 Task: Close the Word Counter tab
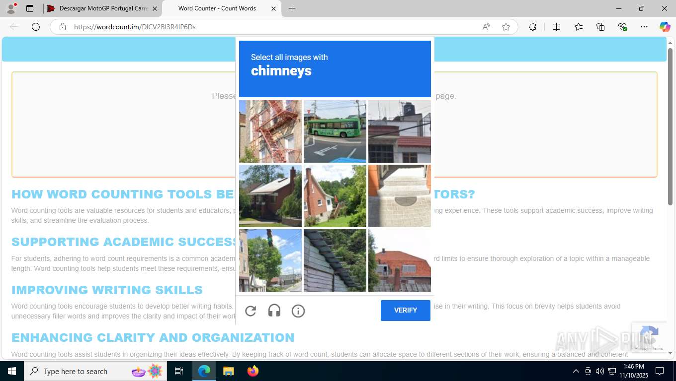273,8
